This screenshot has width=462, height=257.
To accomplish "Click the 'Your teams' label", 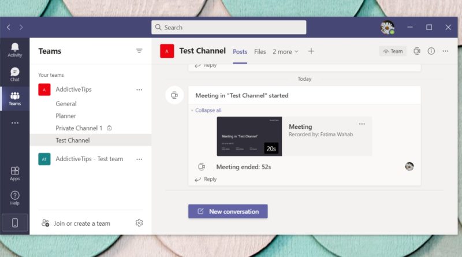I will pos(51,75).
